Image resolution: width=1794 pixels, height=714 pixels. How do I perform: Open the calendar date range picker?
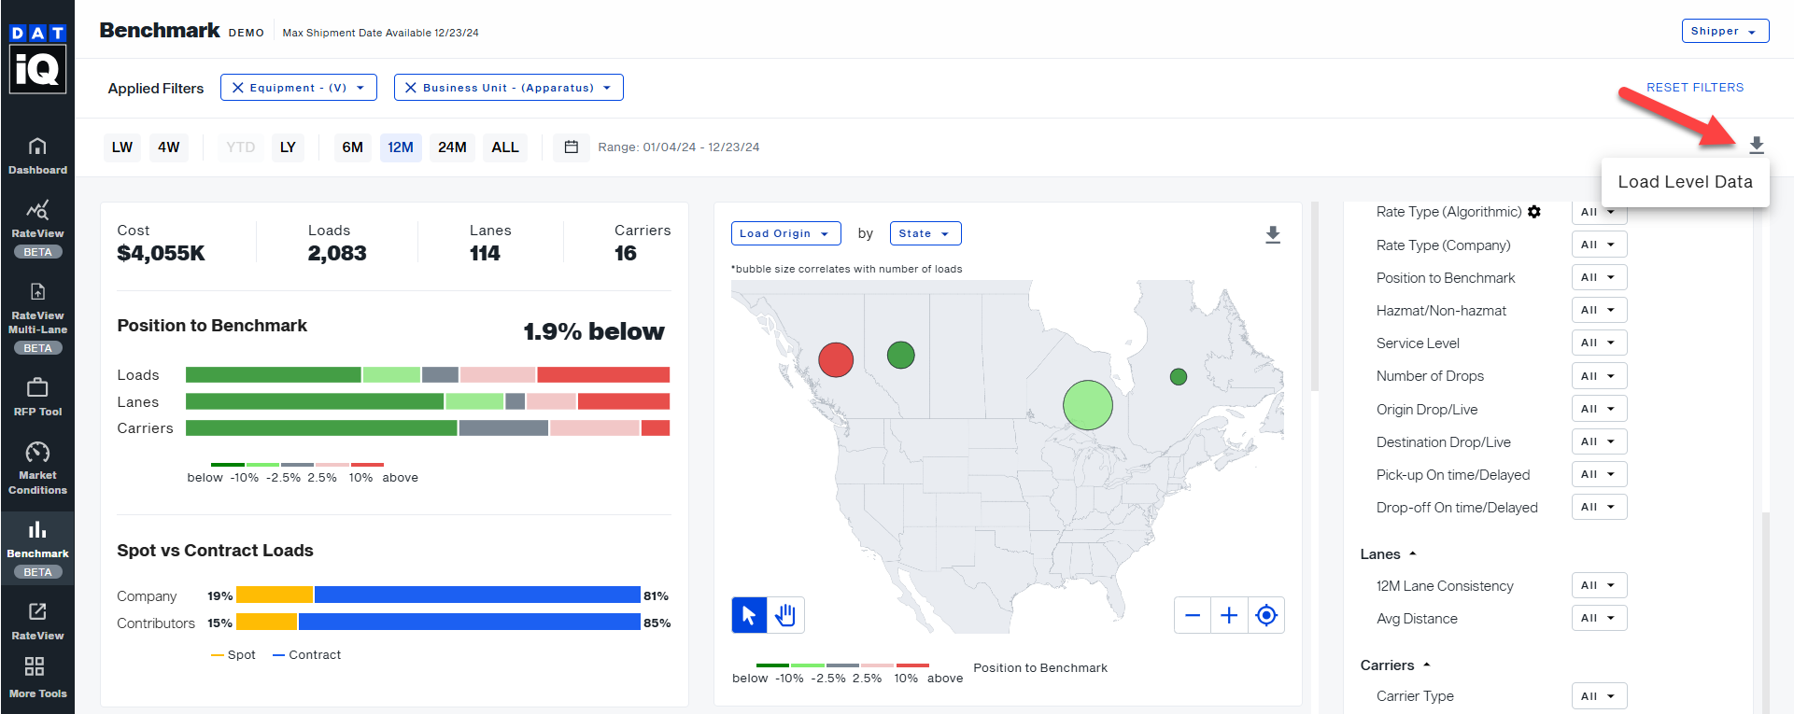pyautogui.click(x=572, y=147)
